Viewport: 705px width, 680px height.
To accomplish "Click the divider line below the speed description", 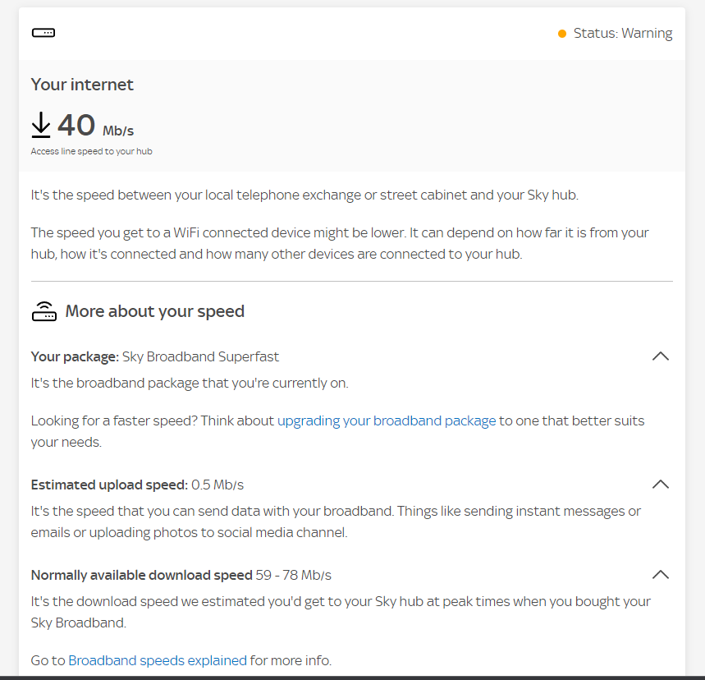I will coord(352,279).
